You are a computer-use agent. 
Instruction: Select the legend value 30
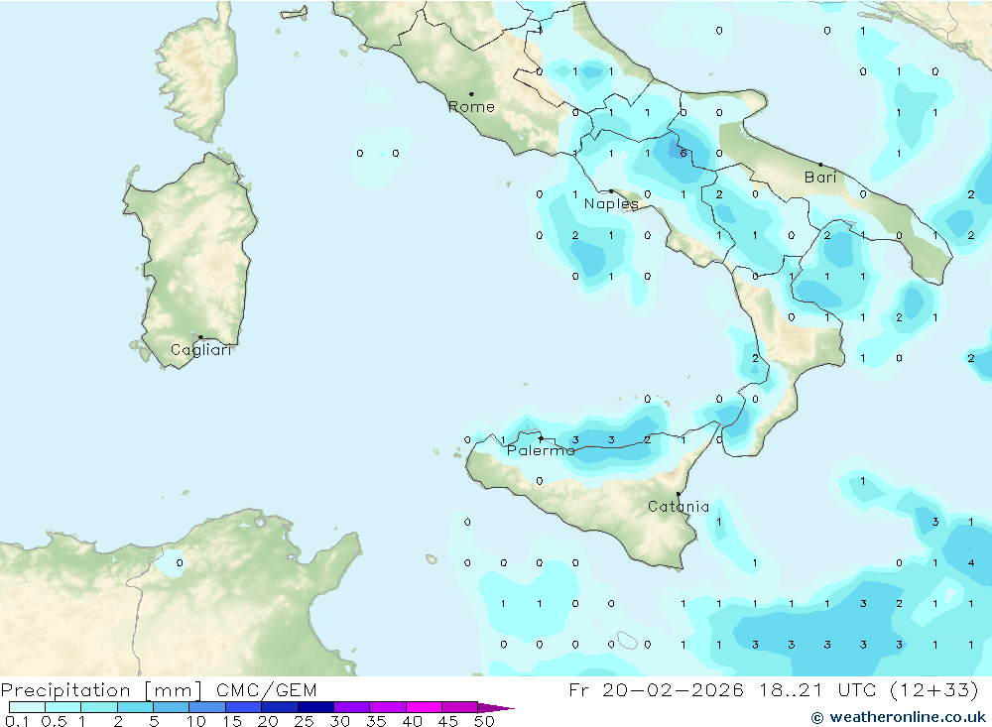click(340, 721)
